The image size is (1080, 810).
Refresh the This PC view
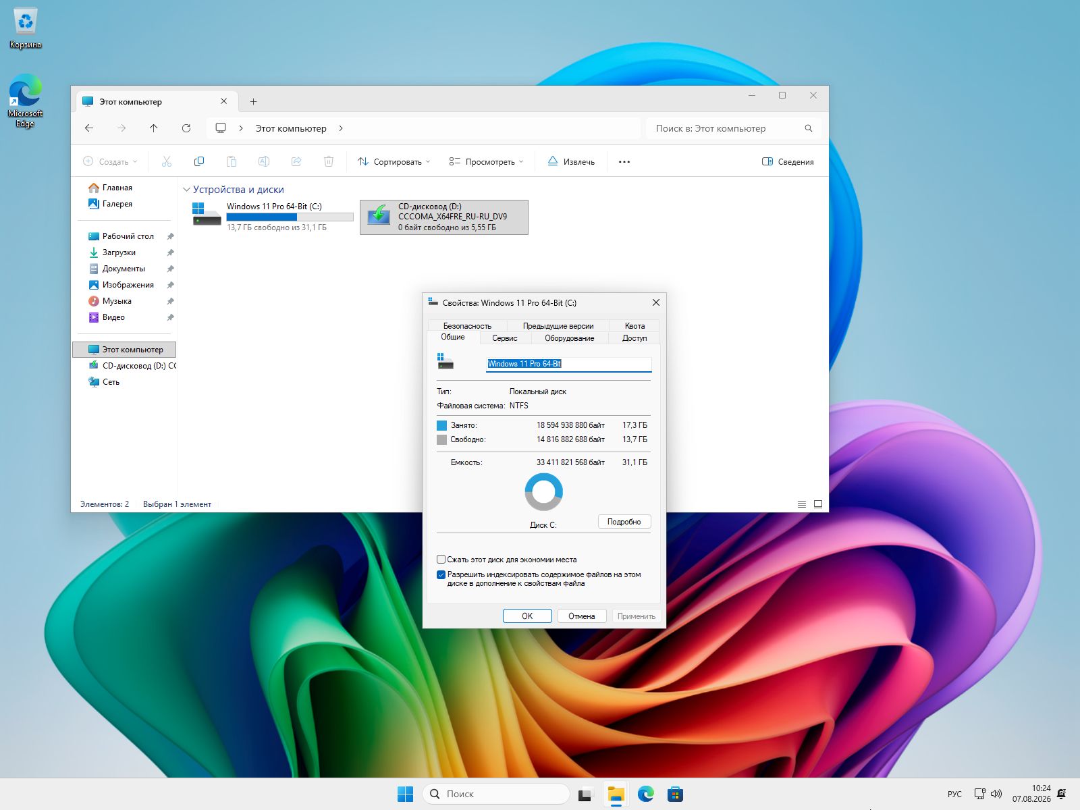186,128
